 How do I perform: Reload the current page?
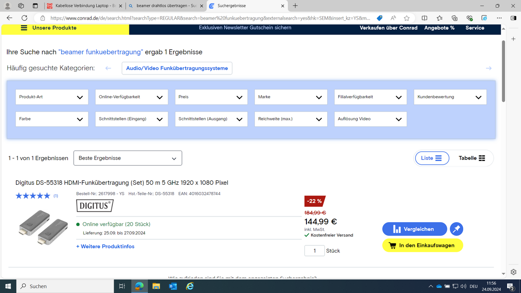[24, 18]
